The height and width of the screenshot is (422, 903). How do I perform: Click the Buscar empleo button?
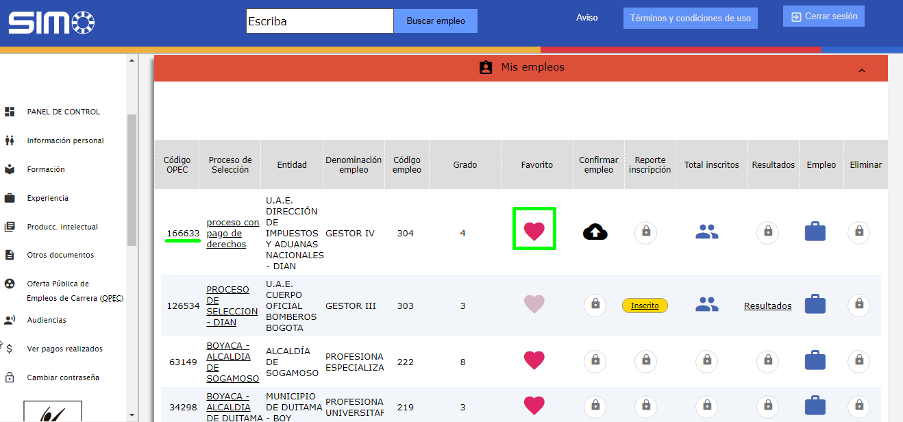(x=435, y=21)
